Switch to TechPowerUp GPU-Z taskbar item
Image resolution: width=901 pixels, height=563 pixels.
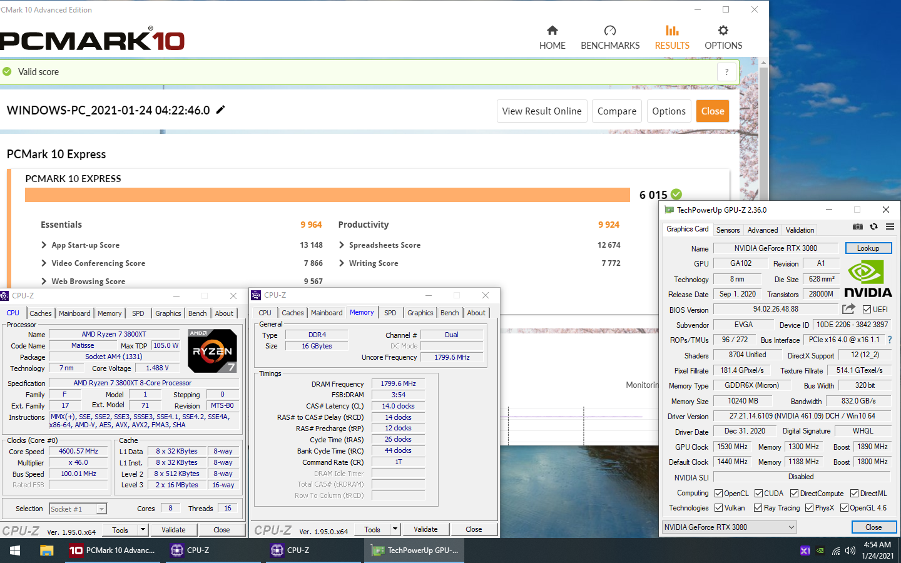(415, 550)
